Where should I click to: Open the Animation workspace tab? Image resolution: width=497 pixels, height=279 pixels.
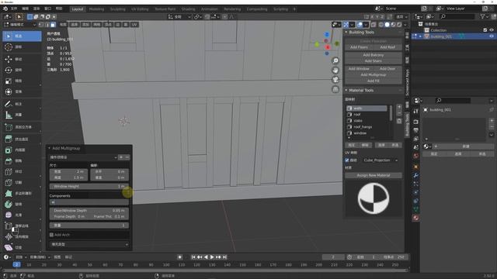(x=210, y=9)
